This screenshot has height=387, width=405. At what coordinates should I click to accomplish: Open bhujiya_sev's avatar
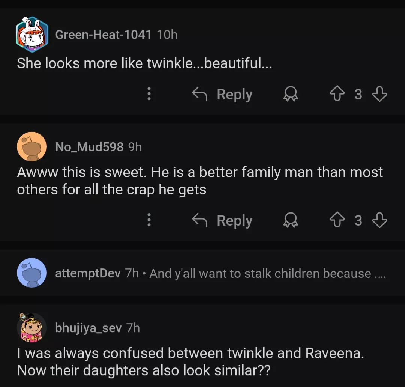[32, 328]
